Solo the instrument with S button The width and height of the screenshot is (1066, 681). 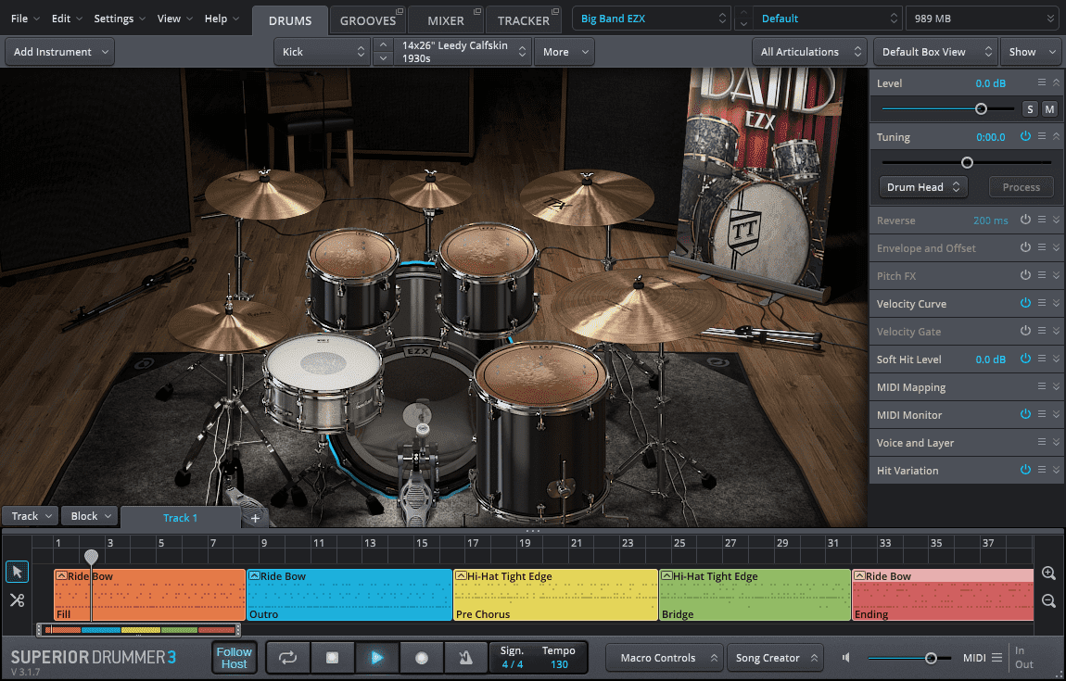pyautogui.click(x=1030, y=108)
